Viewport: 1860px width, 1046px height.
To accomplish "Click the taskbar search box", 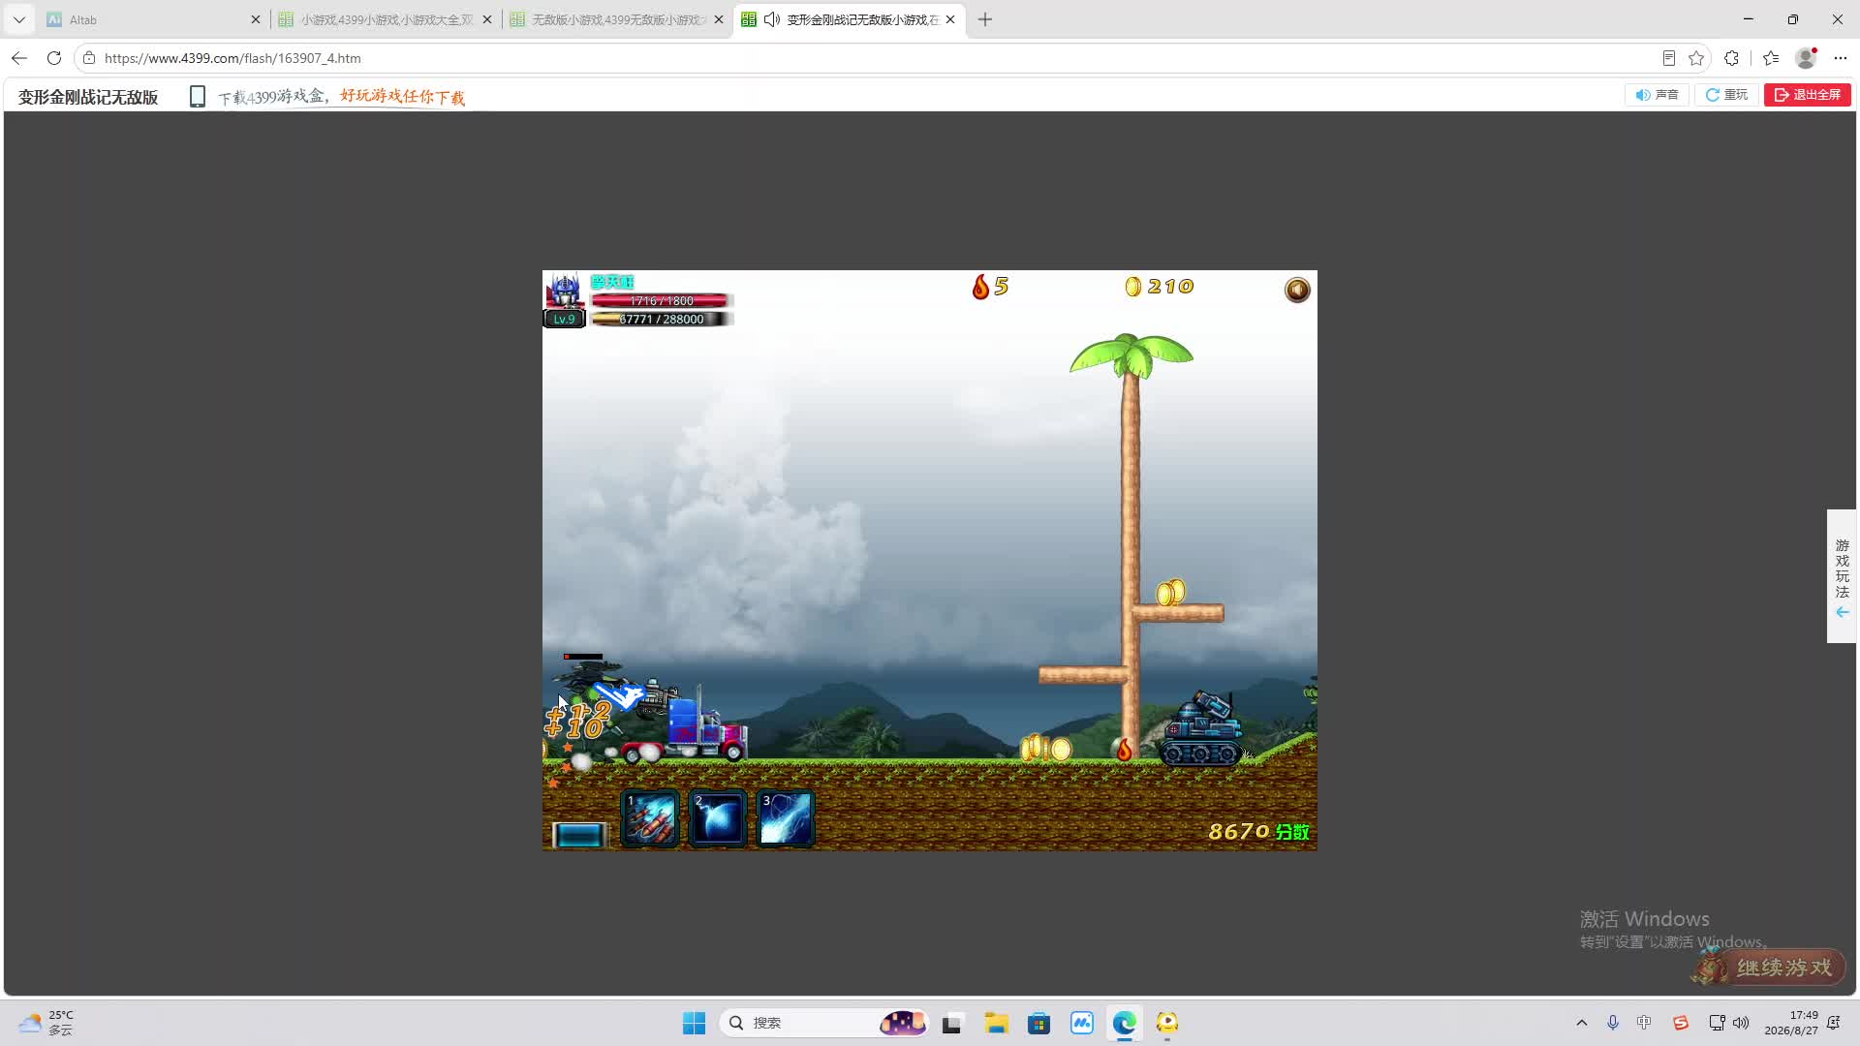I will pyautogui.click(x=823, y=1023).
